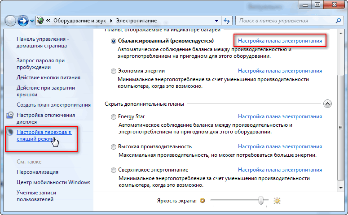Viewport: 348px width, 215px height.
Task: Click the scrollbar up arrow
Action: pos(341,33)
